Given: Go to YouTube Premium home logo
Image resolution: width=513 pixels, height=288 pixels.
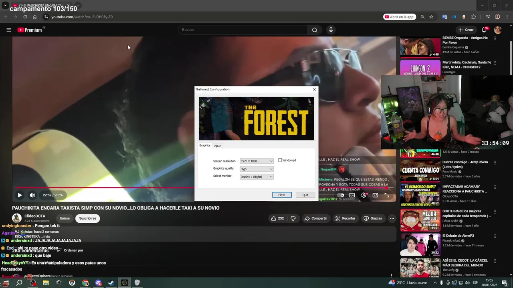Looking at the screenshot, I should click(x=30, y=30).
